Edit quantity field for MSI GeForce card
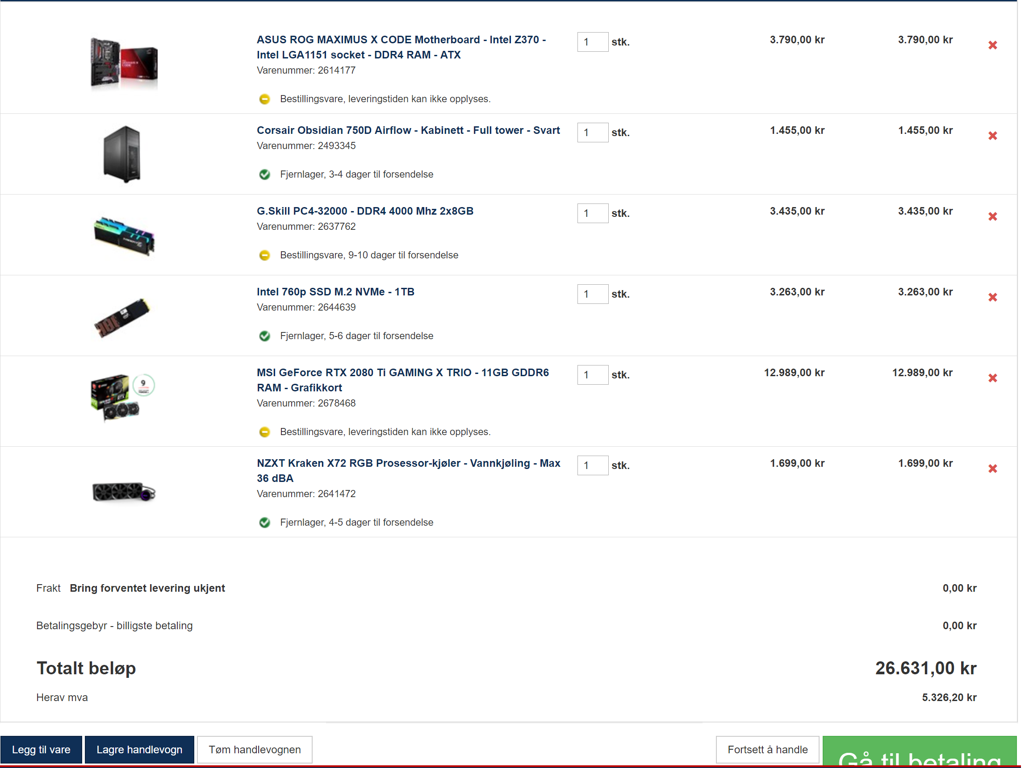This screenshot has width=1029, height=768. click(x=592, y=375)
